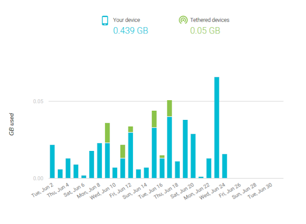This screenshot has height=224, width=306.
Task: Click the 'Sun, Jun 14' axis label
Action: 135,191
